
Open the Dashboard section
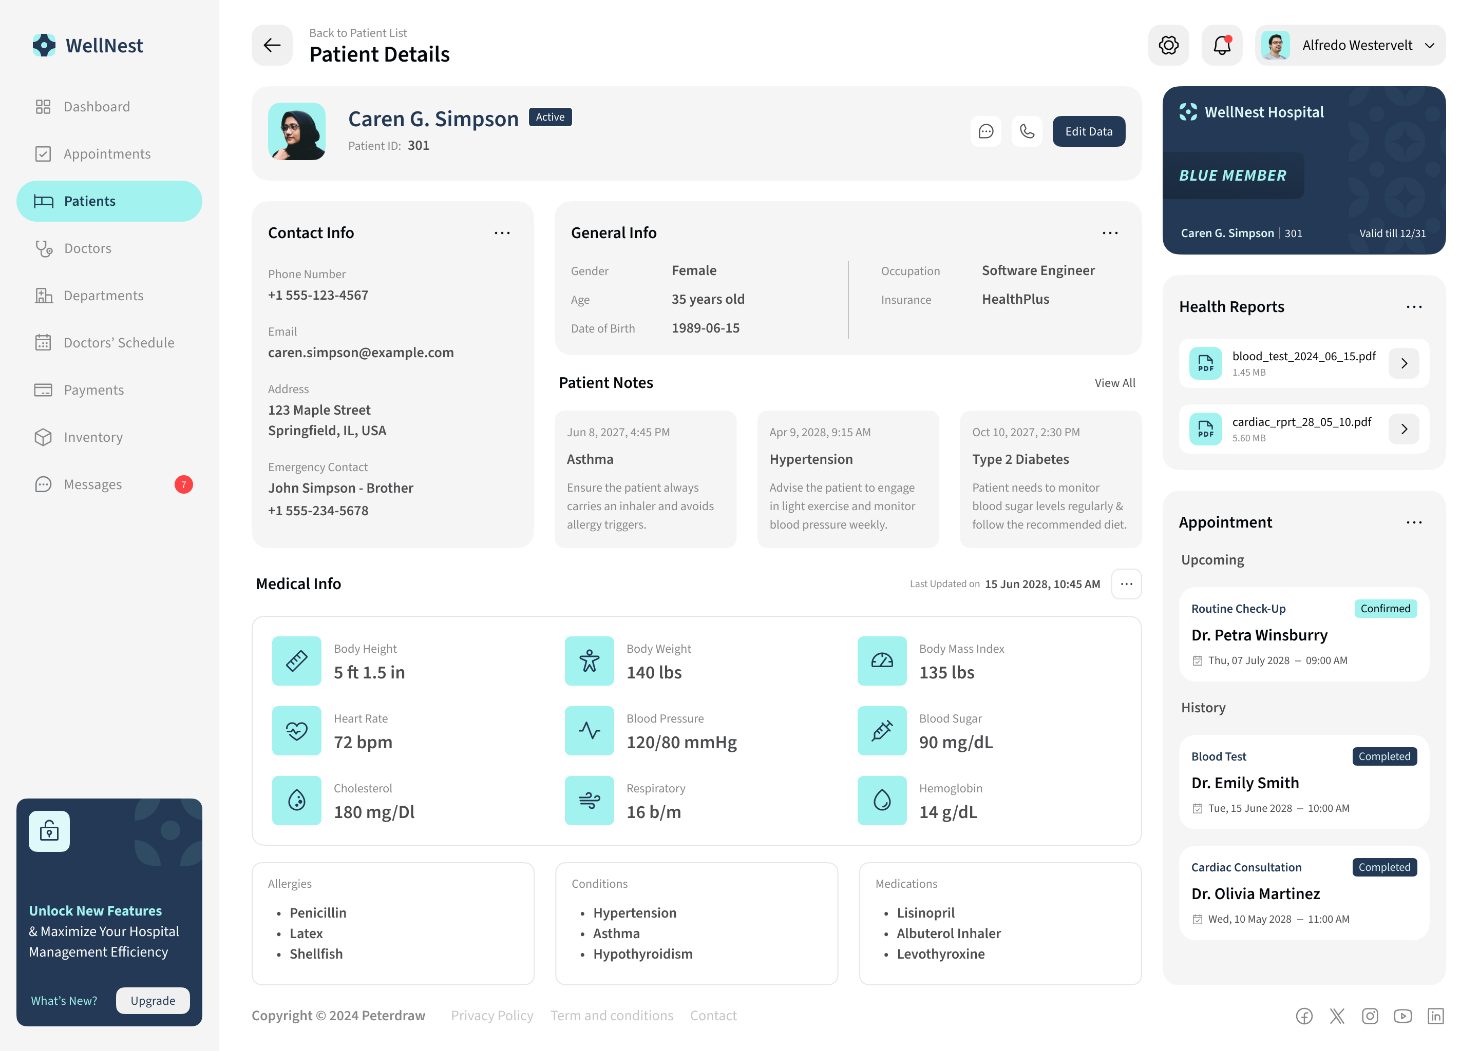(43, 106)
